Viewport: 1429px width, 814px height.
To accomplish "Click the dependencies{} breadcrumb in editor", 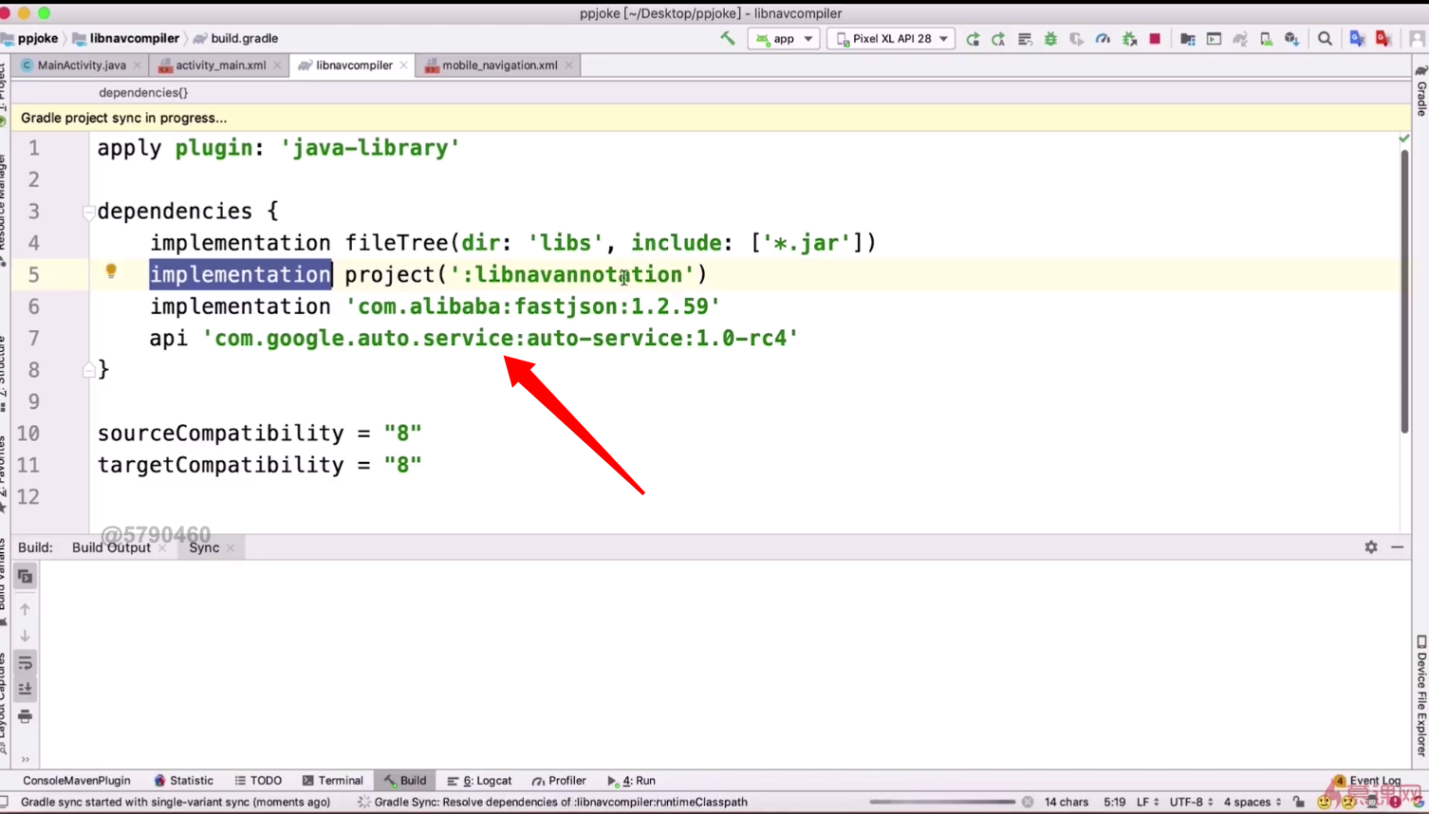I will pyautogui.click(x=143, y=93).
